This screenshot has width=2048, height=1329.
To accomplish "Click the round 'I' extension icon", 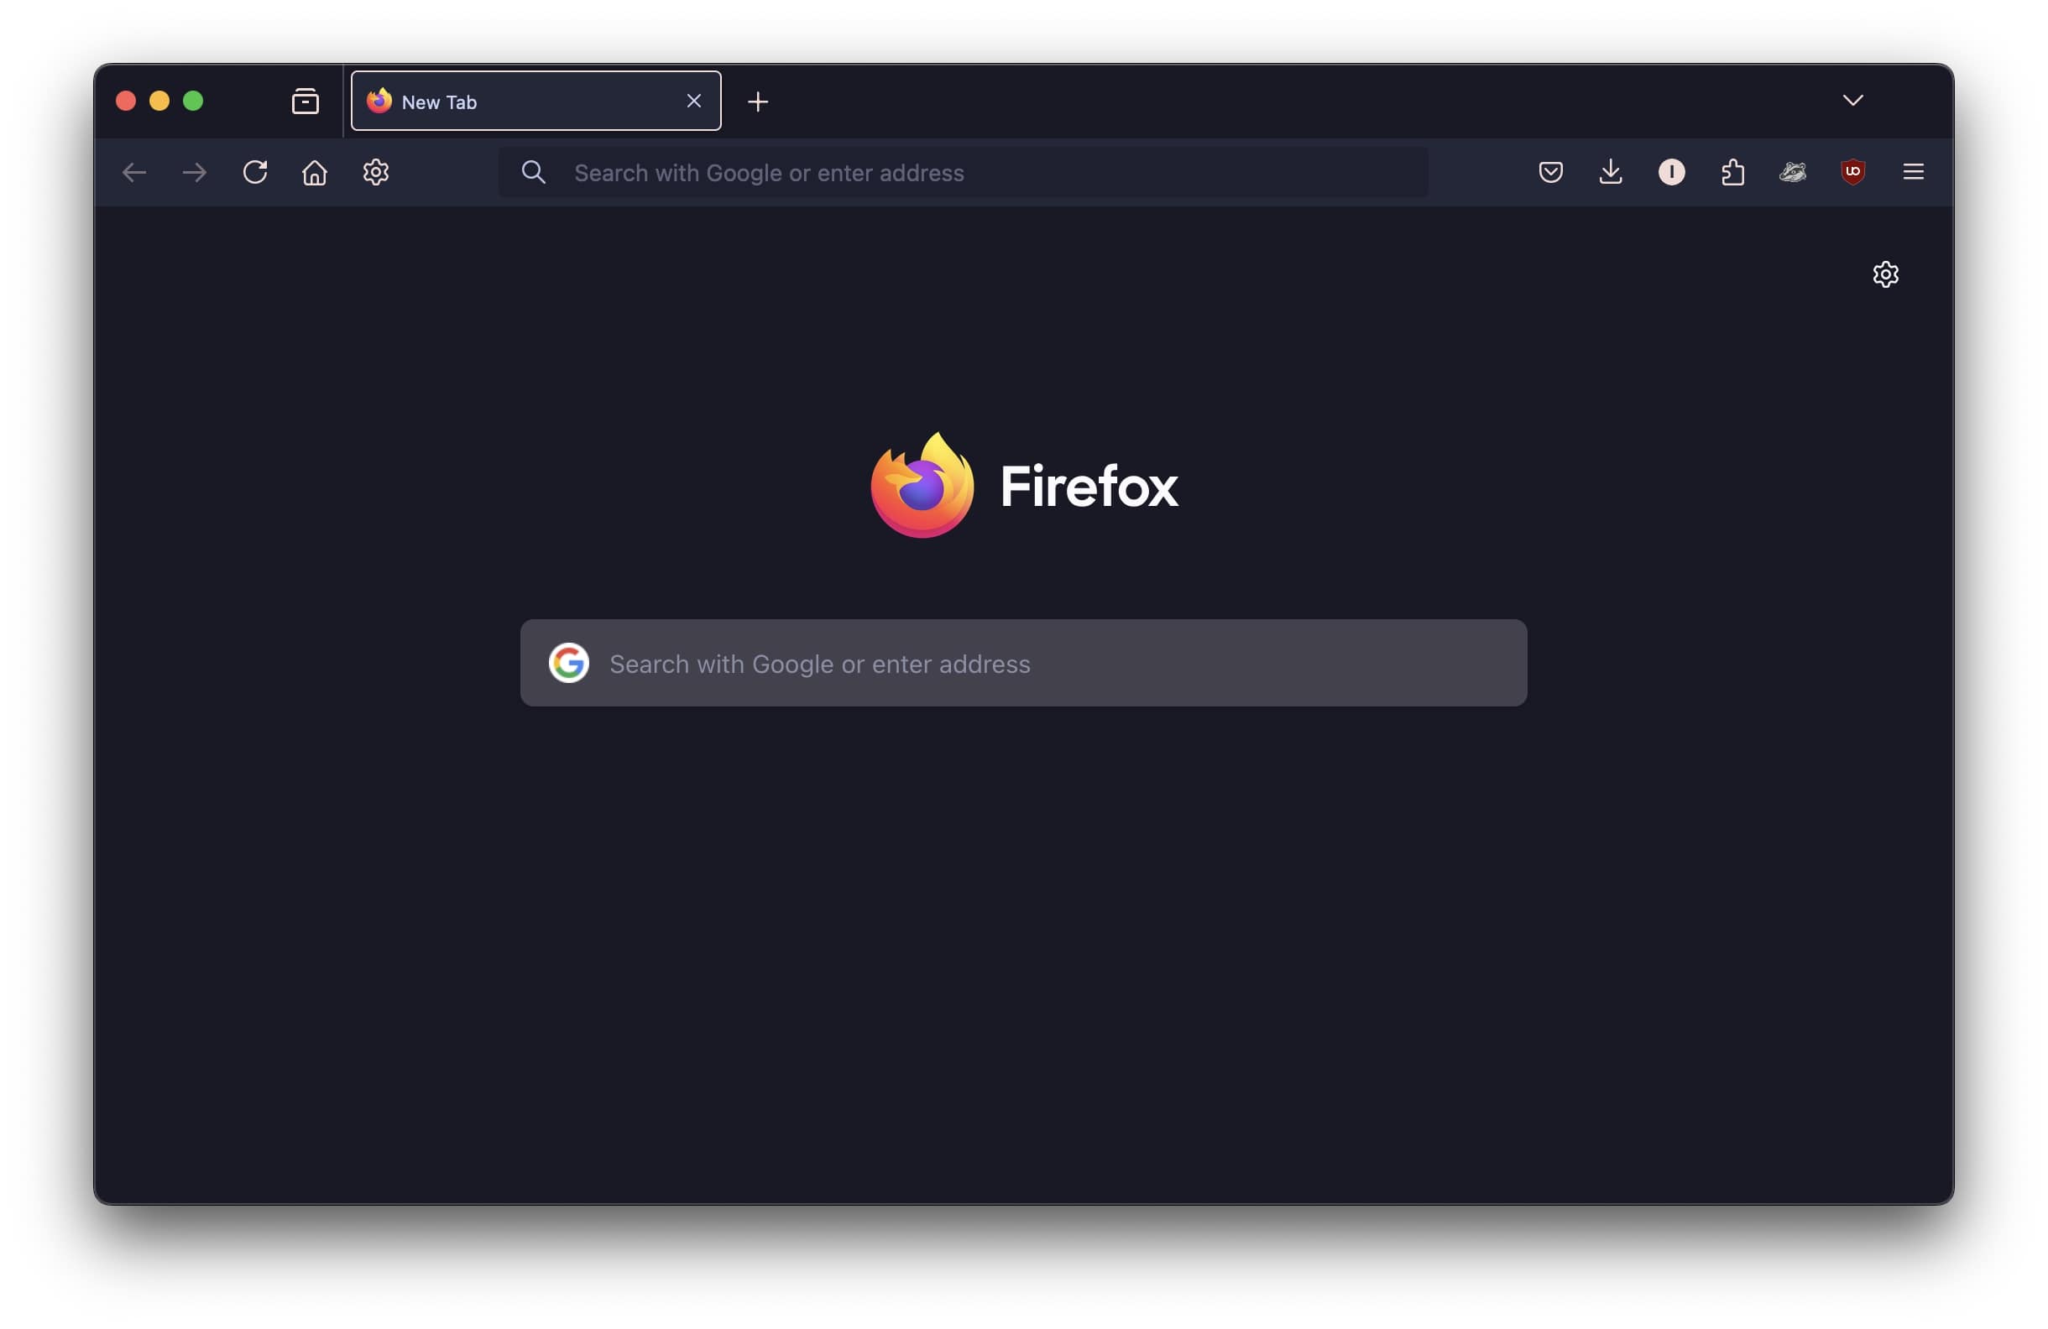I will tap(1672, 172).
